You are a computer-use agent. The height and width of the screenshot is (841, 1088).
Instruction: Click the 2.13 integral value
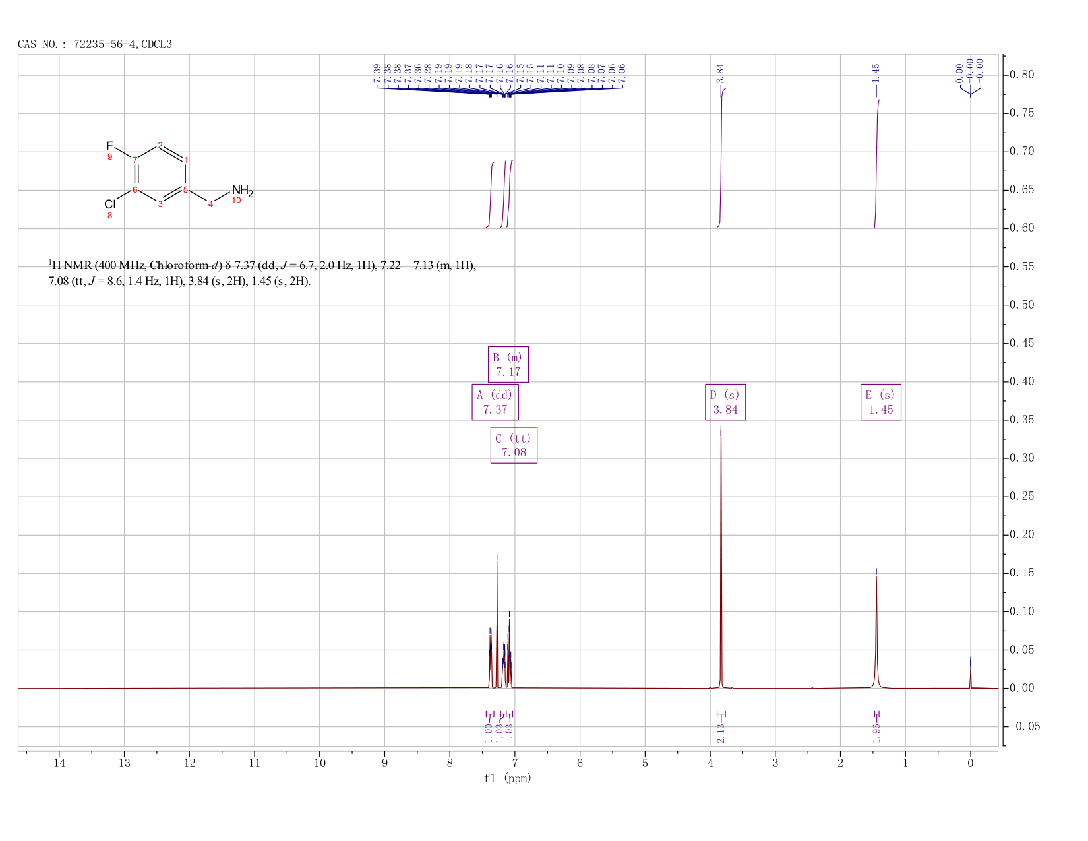click(x=721, y=733)
